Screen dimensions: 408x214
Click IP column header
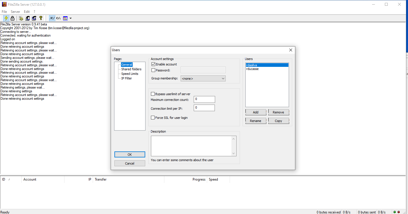pyautogui.click(x=79, y=179)
